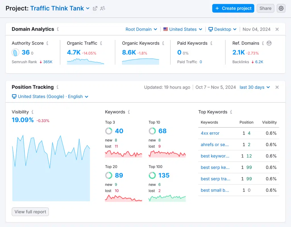Open the Root Domain dropdown
This screenshot has height=227, width=291.
click(141, 29)
